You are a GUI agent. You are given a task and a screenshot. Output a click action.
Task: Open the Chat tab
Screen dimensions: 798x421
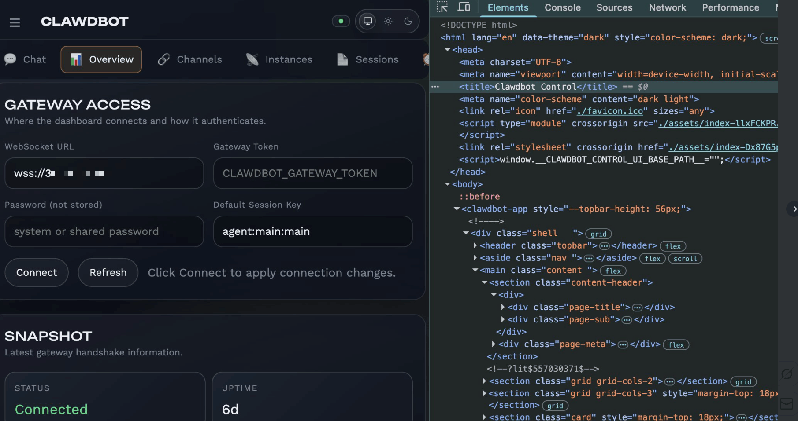coord(25,59)
